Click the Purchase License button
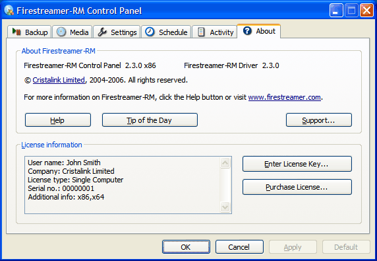Image resolution: width=377 pixels, height=261 pixels. [x=297, y=187]
